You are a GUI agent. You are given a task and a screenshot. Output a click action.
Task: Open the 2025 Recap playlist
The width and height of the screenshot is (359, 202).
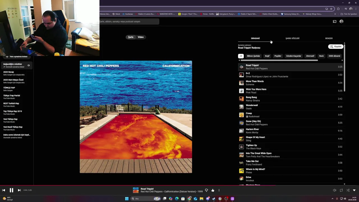coord(16,73)
